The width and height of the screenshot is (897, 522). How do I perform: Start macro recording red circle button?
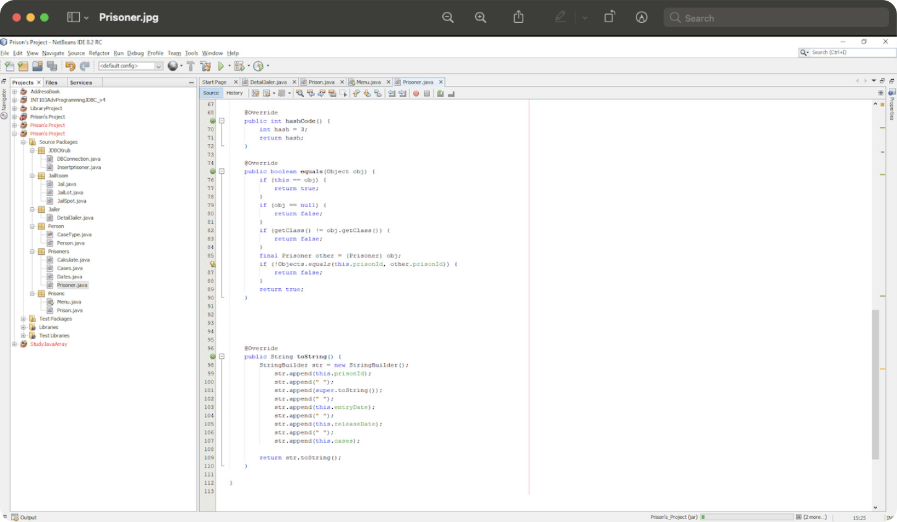tap(416, 93)
